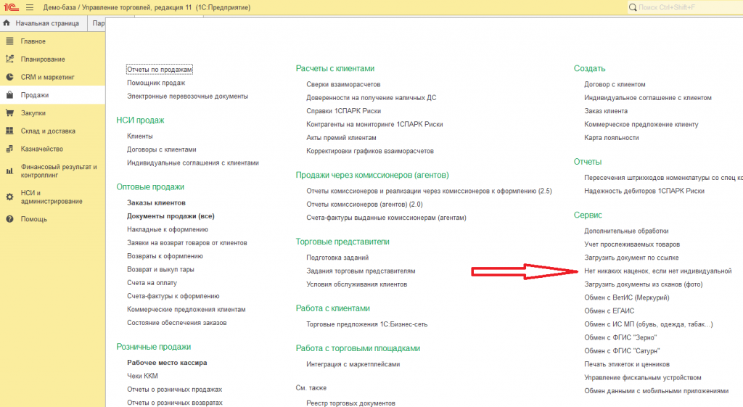Viewport: 743px width, 407px height.
Task: Open the Клиенты list
Action: pyautogui.click(x=140, y=136)
